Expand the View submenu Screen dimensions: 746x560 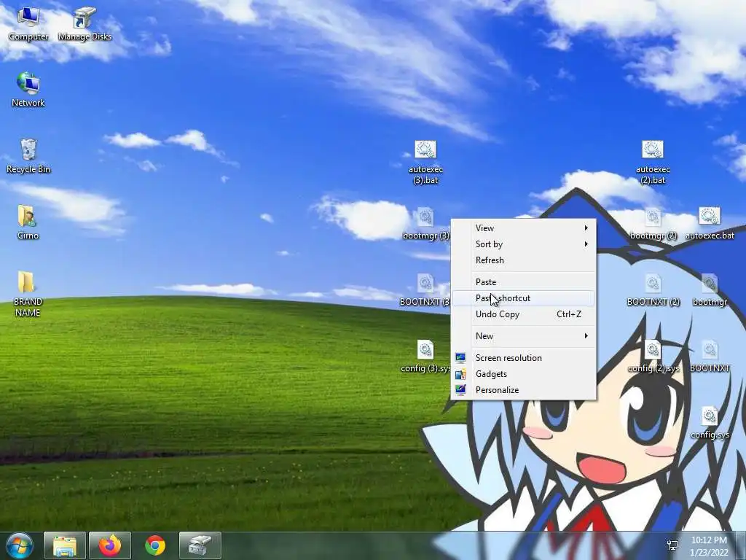[x=523, y=228]
